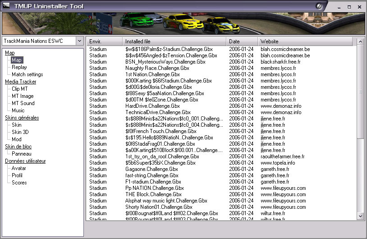Image resolution: width=367 pixels, height=239 pixels.
Task: Select the Skin tree item
Action: [x=16, y=125]
